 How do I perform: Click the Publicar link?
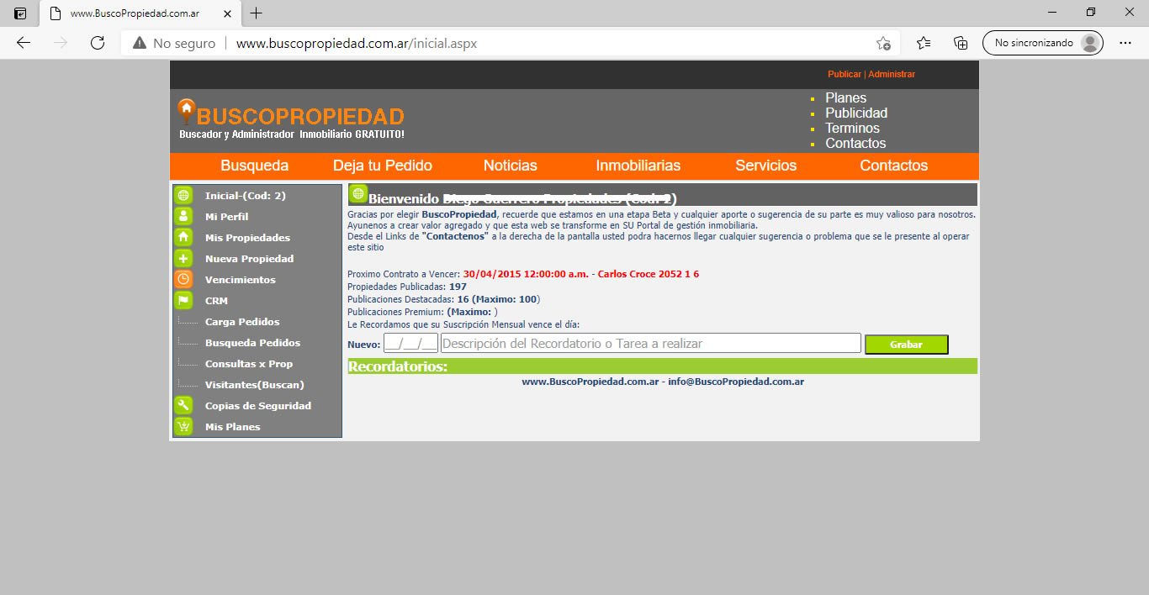(845, 75)
